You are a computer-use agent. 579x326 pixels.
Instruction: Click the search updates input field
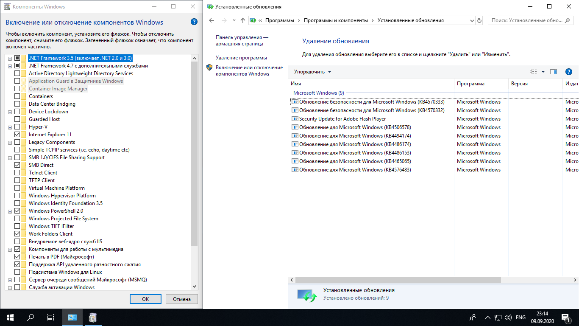click(x=532, y=20)
